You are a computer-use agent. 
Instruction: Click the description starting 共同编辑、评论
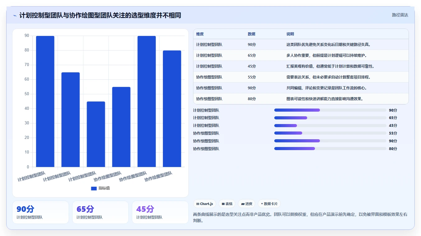[327, 88]
